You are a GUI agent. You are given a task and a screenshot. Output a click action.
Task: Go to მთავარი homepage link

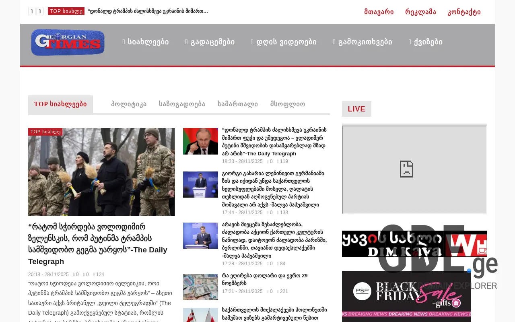tap(379, 12)
